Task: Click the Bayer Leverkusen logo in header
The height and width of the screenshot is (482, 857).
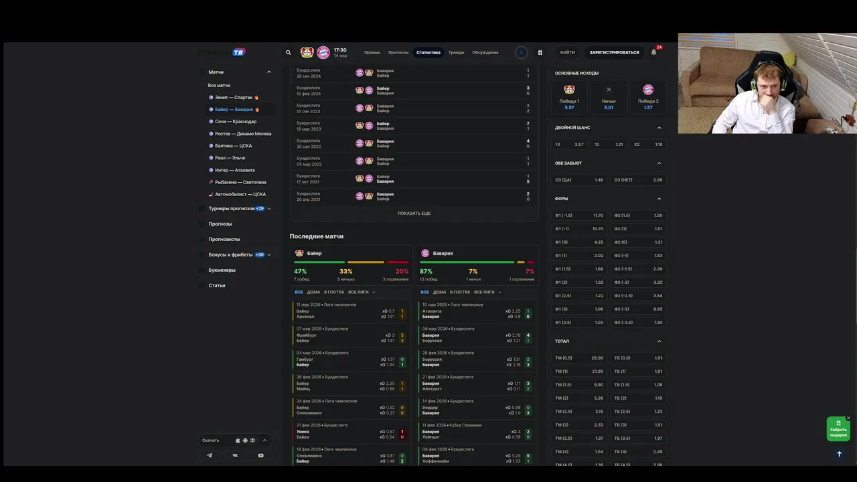Action: pyautogui.click(x=307, y=52)
